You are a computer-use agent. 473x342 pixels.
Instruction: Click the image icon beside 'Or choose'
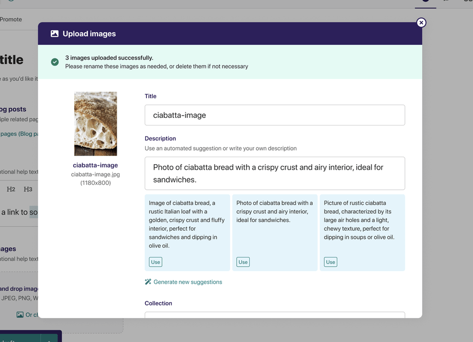[20, 315]
